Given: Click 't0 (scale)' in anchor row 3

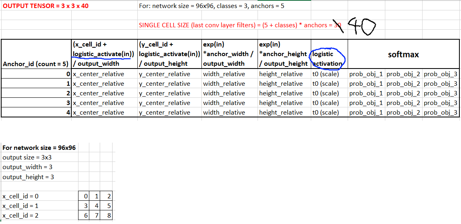Looking at the screenshot, I should coord(329,103).
